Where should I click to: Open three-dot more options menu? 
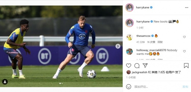click(x=187, y=8)
